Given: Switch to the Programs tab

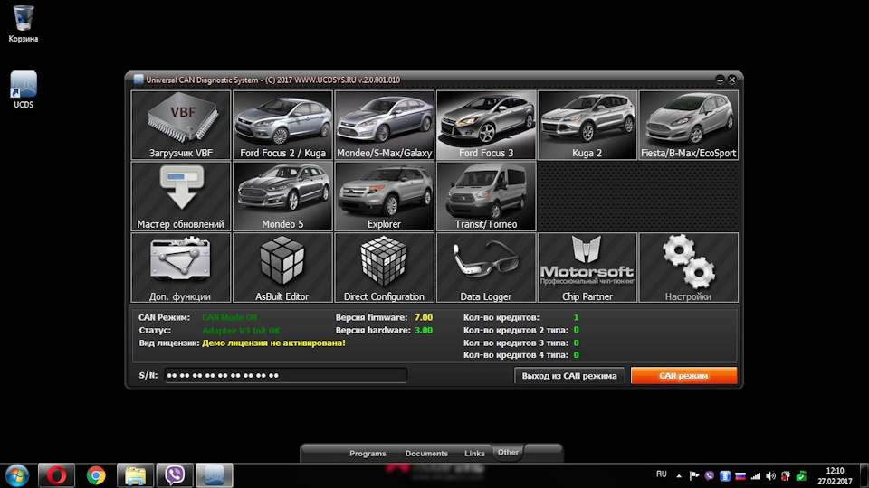Looking at the screenshot, I should (368, 453).
